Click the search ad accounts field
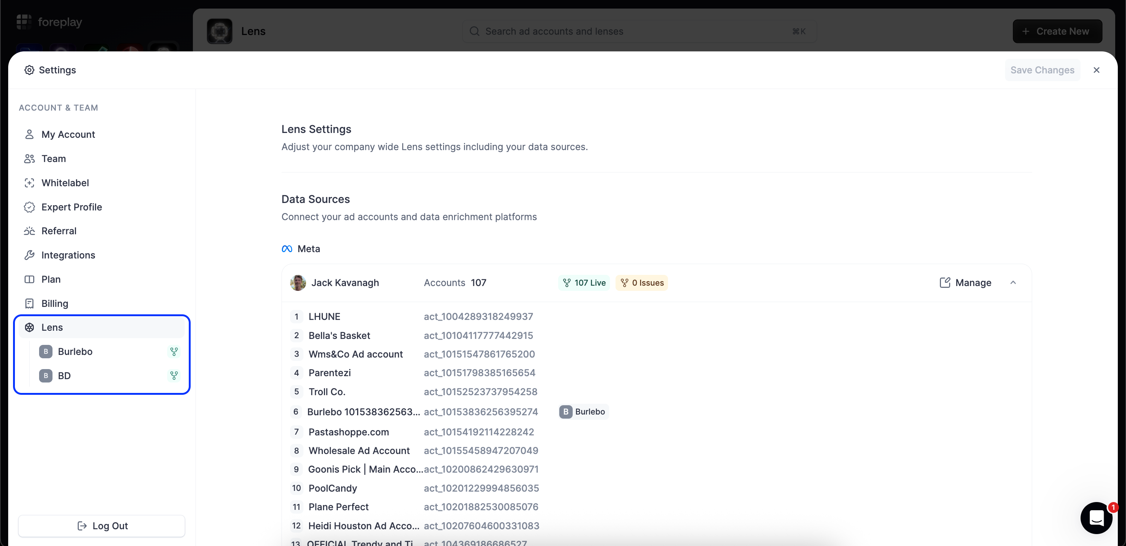The image size is (1126, 546). (639, 31)
